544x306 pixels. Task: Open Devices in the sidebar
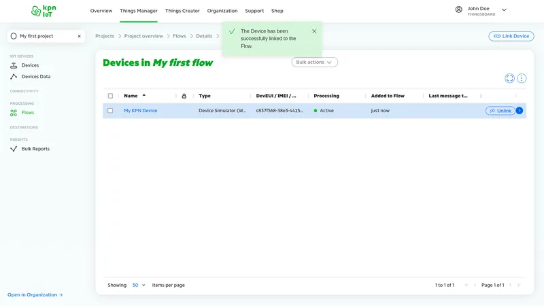click(x=30, y=65)
